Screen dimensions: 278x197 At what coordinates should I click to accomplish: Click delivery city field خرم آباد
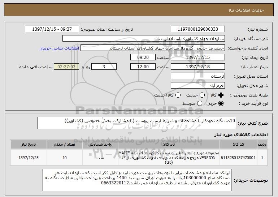click(x=198, y=86)
